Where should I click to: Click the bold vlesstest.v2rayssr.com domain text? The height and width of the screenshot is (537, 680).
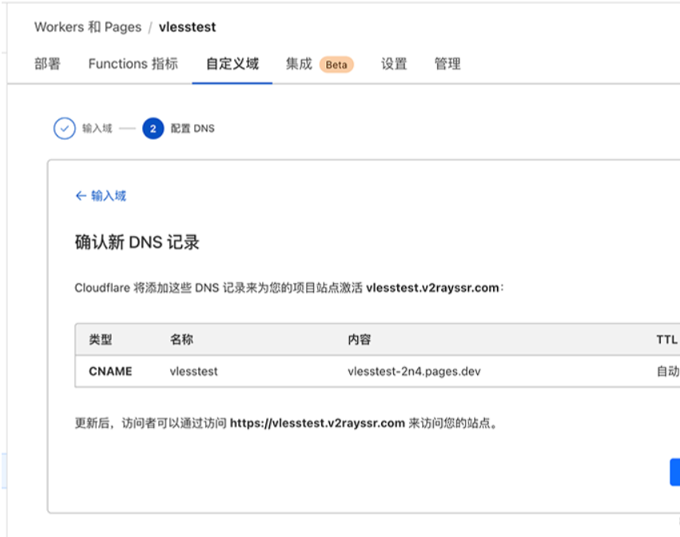tap(432, 288)
